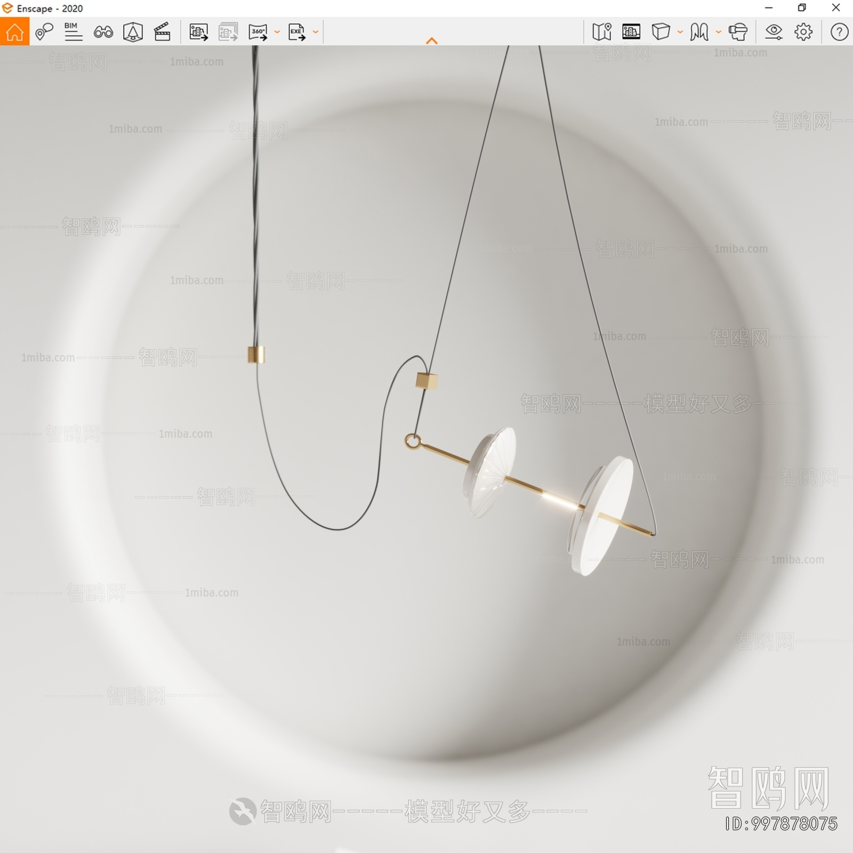Open the safe frame view icon

point(133,32)
